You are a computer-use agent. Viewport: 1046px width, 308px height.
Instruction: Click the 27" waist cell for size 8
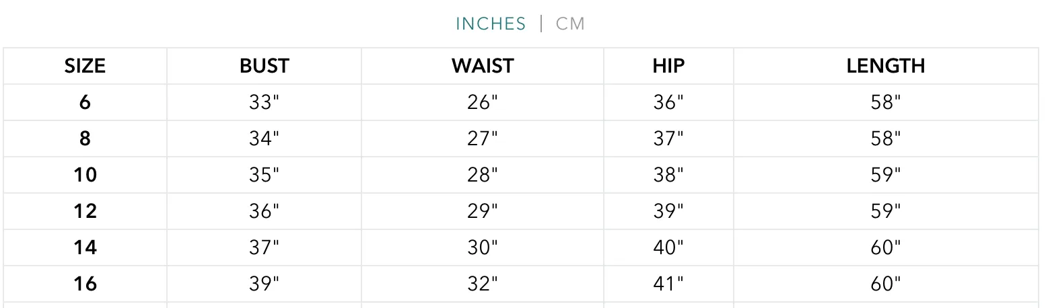[x=483, y=139]
